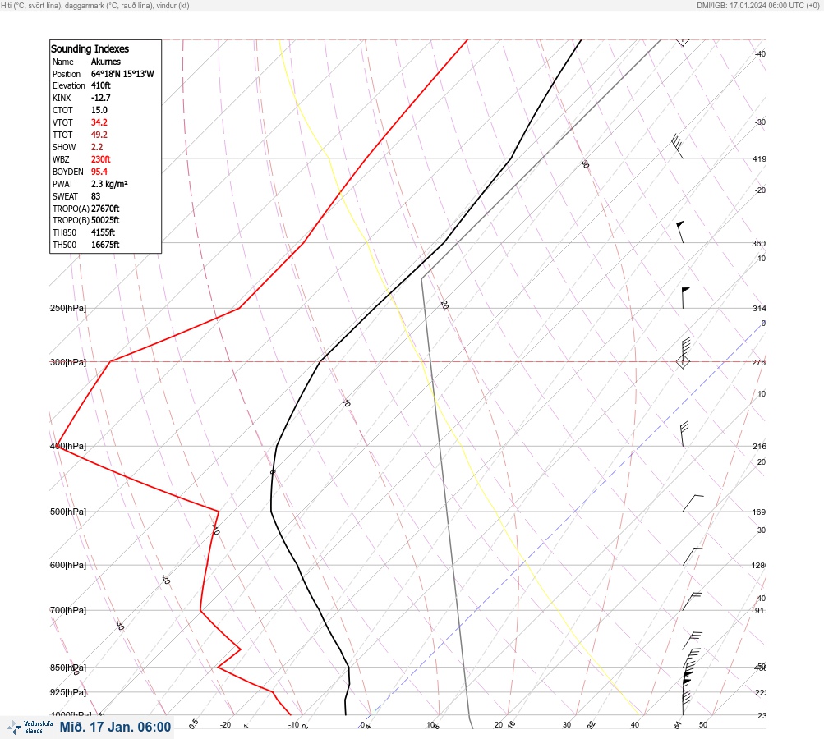Click the wind barb at the 500 hPa level
Image resolution: width=824 pixels, height=739 pixels.
[x=693, y=503]
